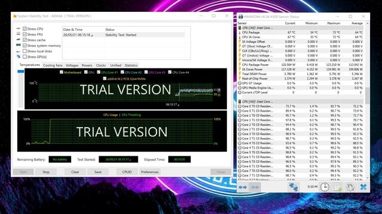The height and width of the screenshot is (214, 382).
Task: Open the Clocks tab
Action: tap(101, 65)
